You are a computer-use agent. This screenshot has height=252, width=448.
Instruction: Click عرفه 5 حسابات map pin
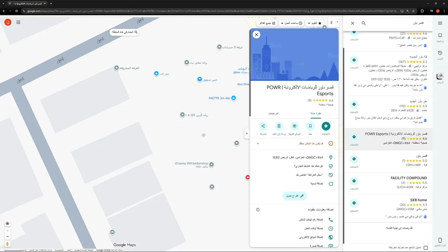(x=219, y=47)
